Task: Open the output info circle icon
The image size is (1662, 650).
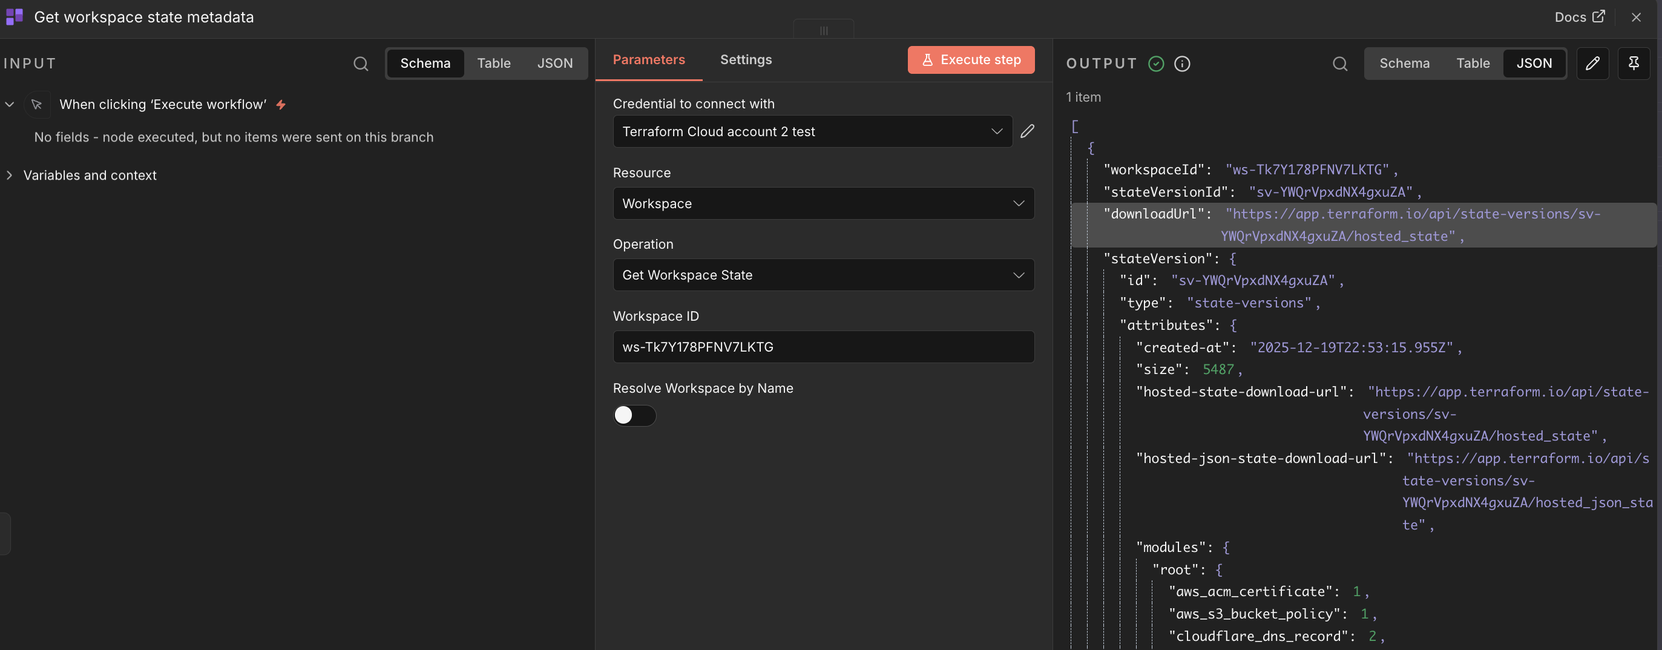Action: (x=1182, y=63)
